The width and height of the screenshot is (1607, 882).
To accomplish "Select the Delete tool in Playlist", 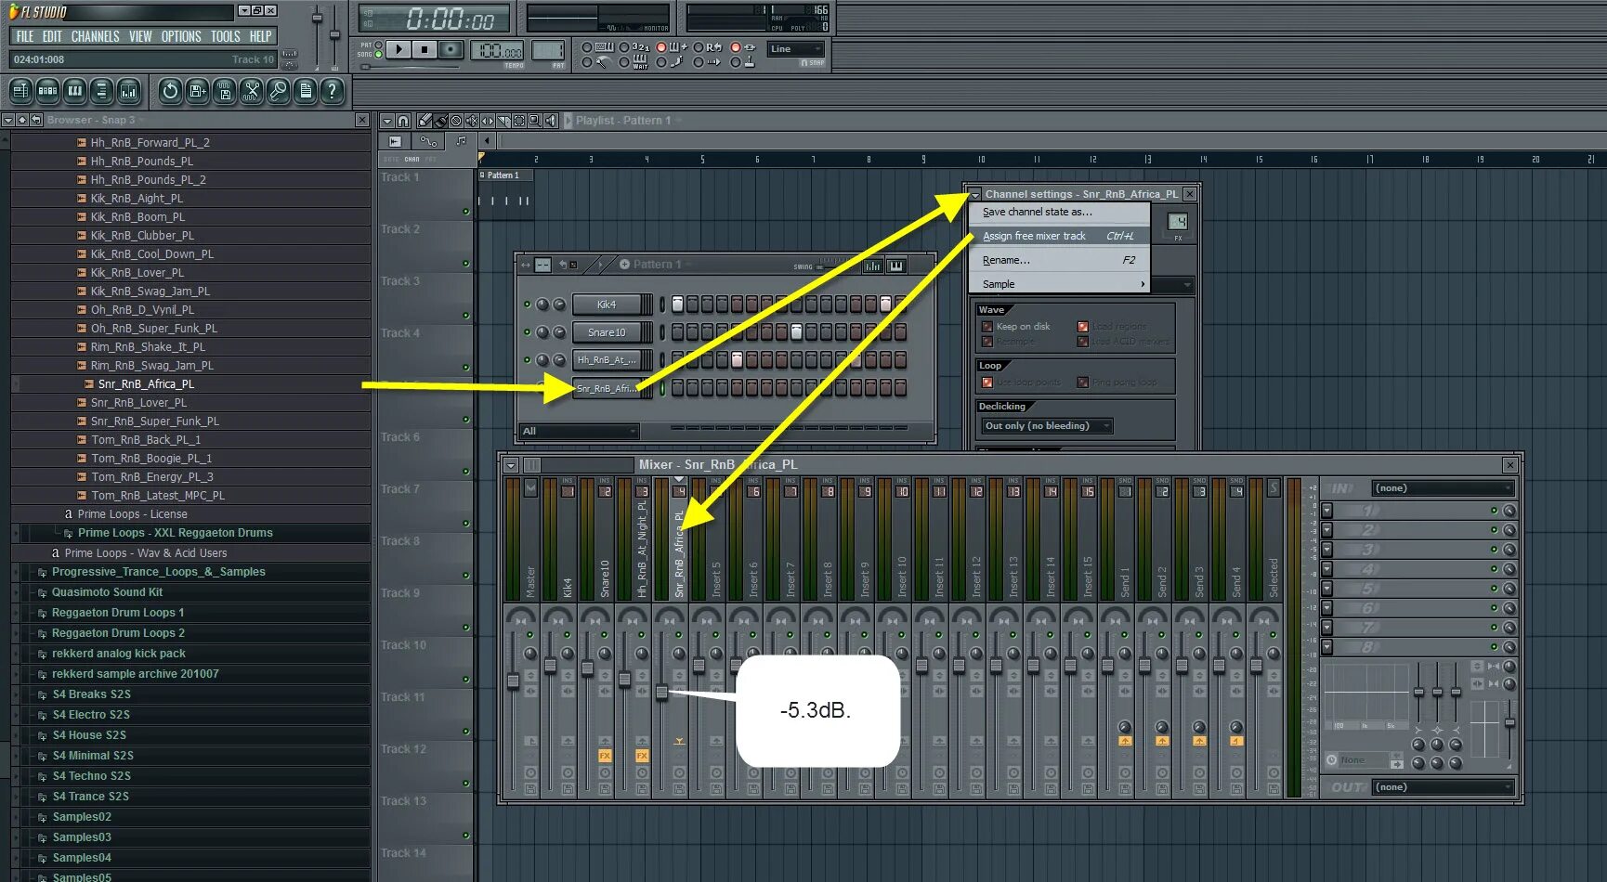I will click(x=456, y=121).
